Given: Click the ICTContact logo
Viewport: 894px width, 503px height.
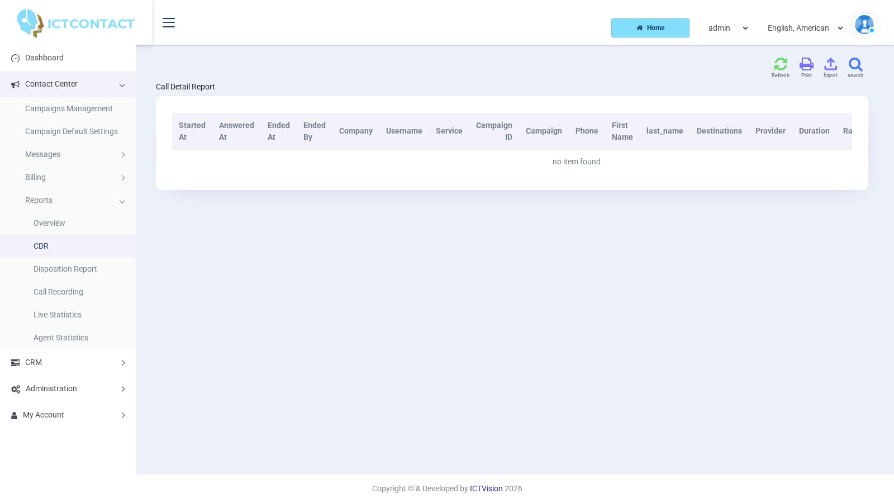Looking at the screenshot, I should pos(76,23).
